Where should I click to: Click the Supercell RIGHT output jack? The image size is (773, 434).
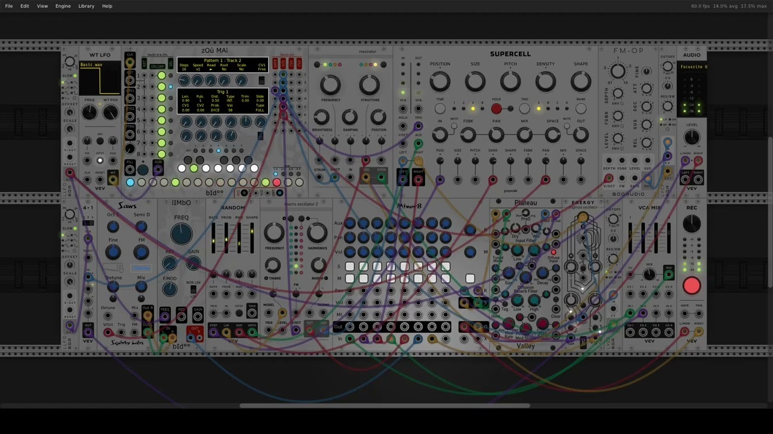(x=418, y=179)
